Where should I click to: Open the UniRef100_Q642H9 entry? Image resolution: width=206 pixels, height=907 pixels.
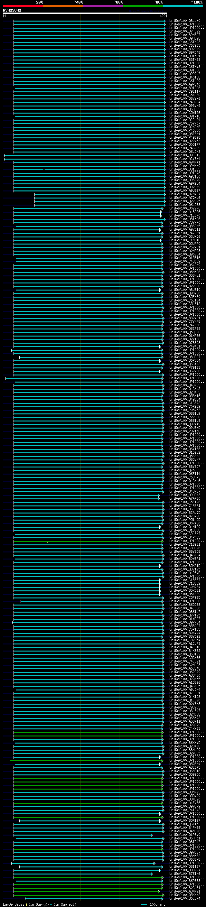pos(185,265)
